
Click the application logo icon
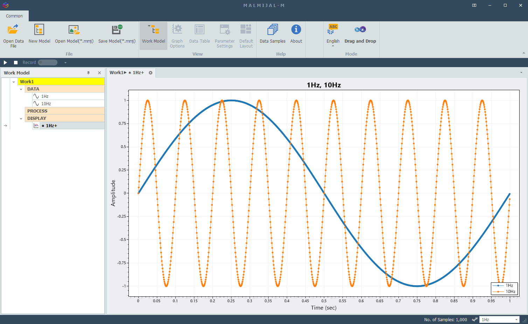pyautogui.click(x=5, y=5)
